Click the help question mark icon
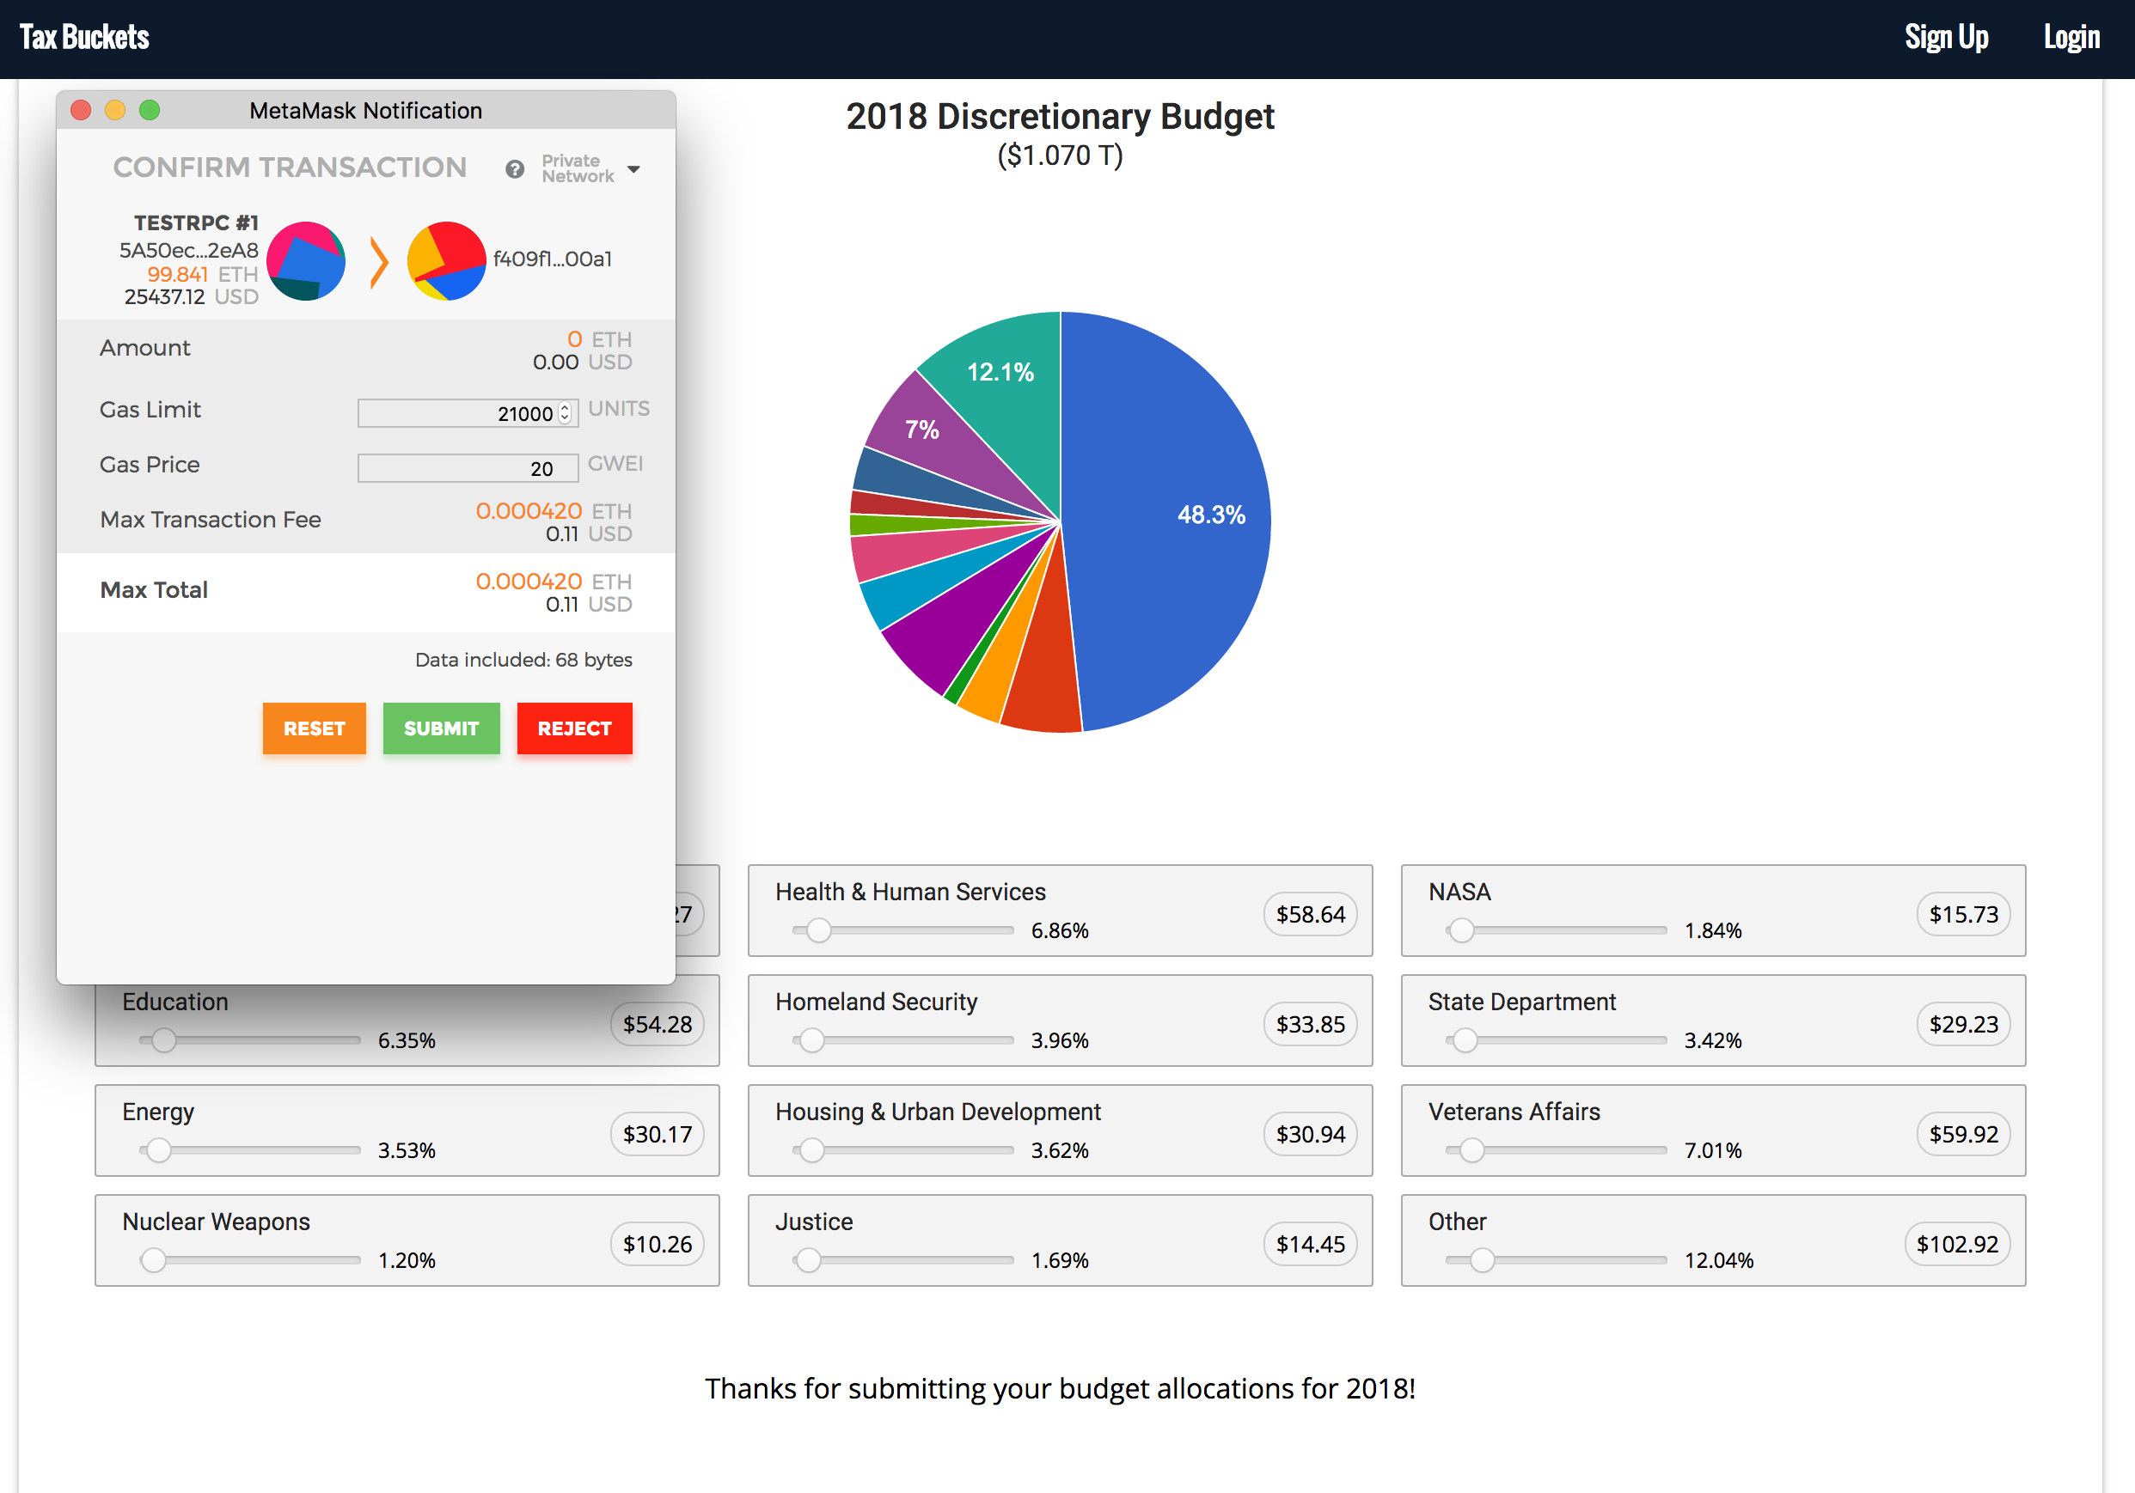 [x=514, y=169]
